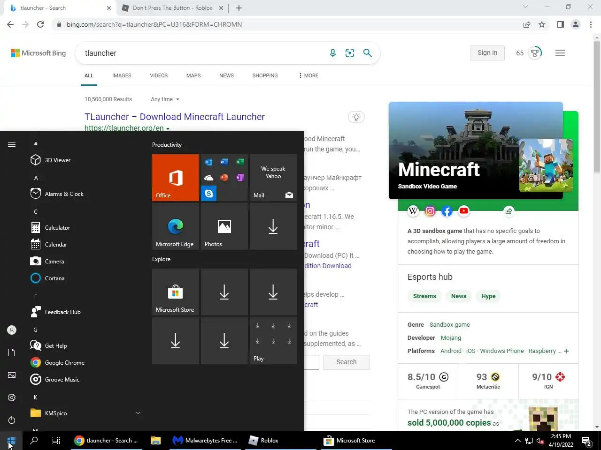Launch the Camera app
601x450 pixels.
pyautogui.click(x=85, y=262)
